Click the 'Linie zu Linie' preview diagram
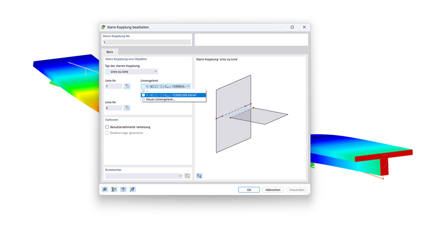The height and width of the screenshot is (233, 446). pos(252,113)
